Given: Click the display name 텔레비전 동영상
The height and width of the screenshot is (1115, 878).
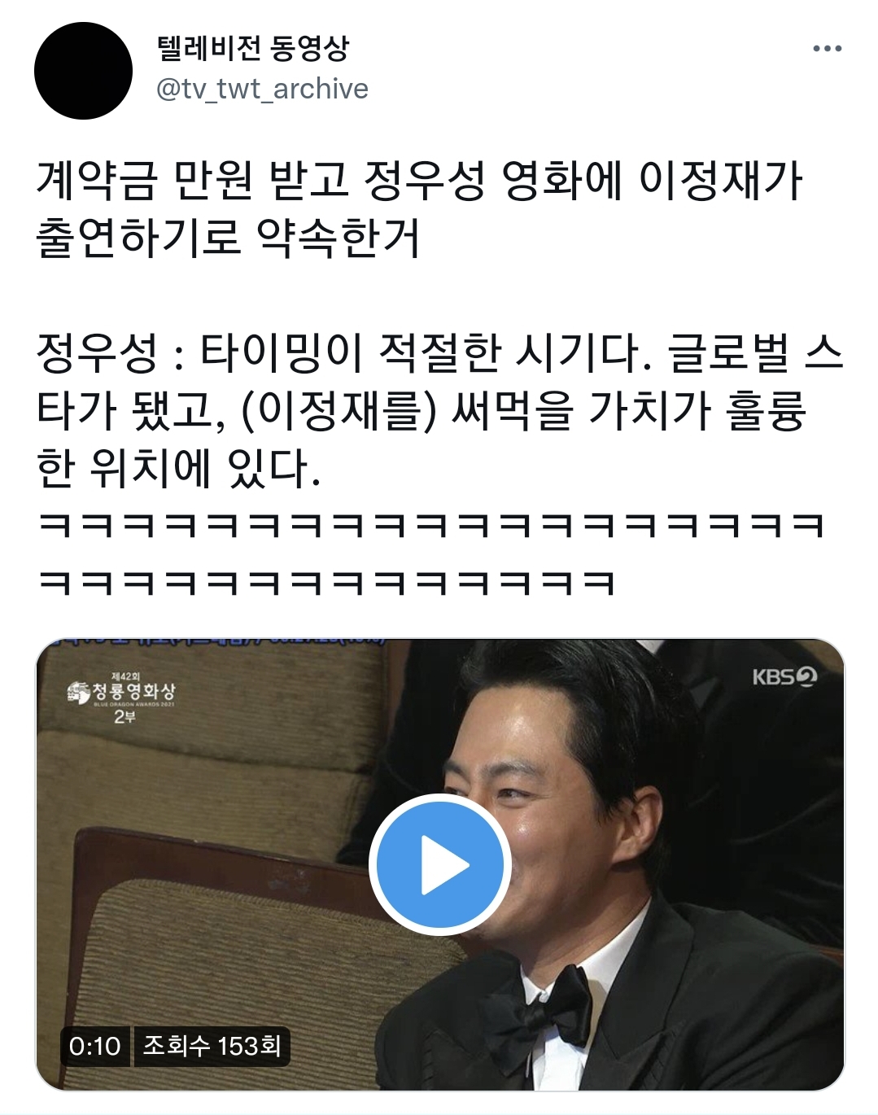Looking at the screenshot, I should coord(252,49).
